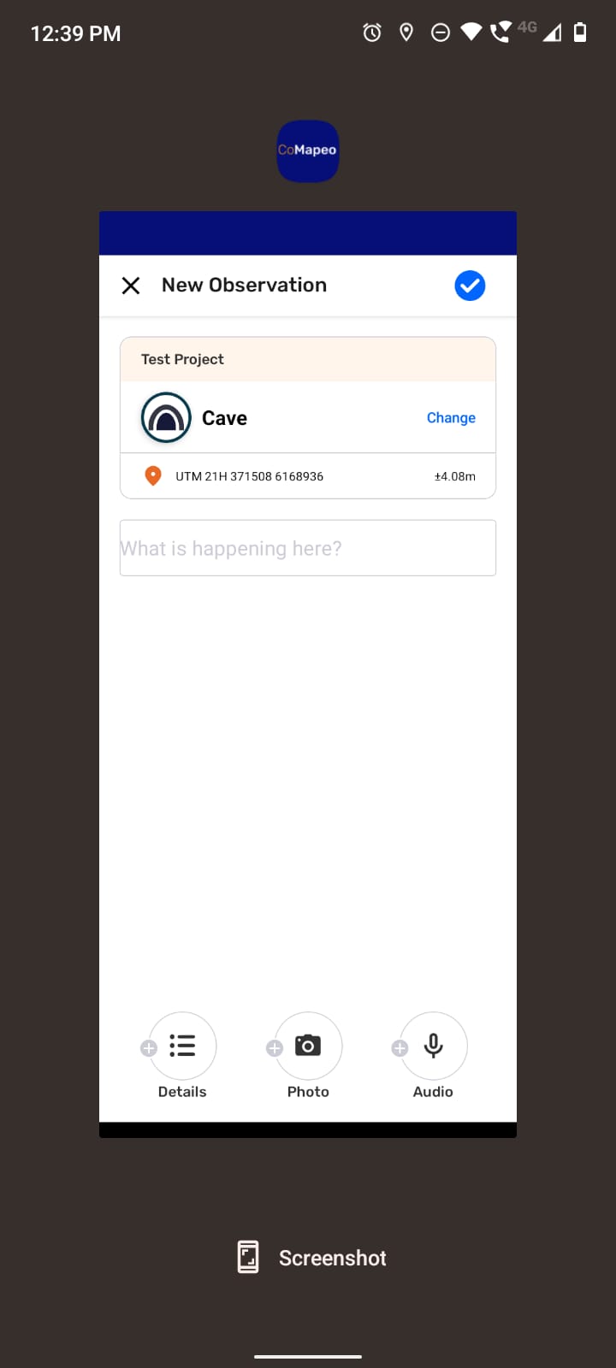
Task: Save observation with the blue checkmark
Action: (470, 286)
